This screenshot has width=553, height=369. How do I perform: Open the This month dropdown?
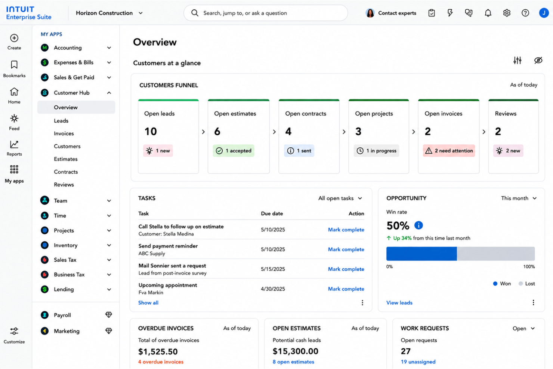coord(519,199)
